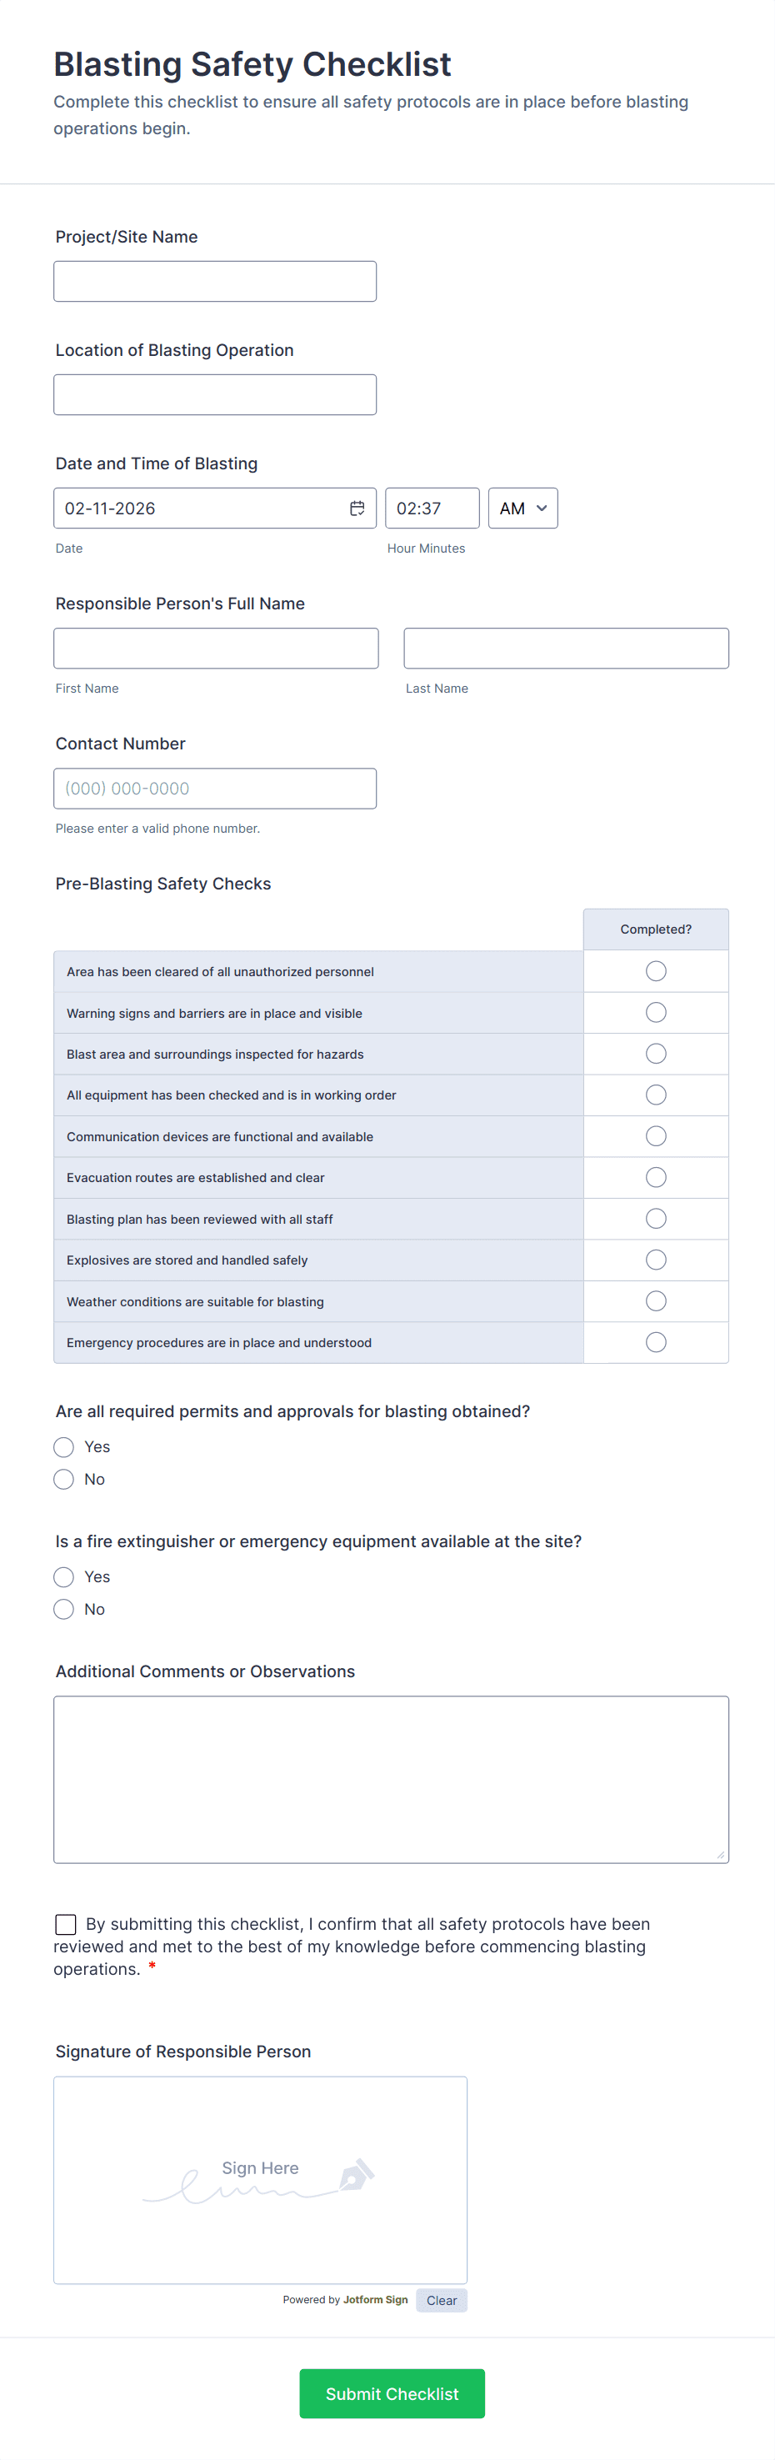Click the Hour Minutes time field
The width and height of the screenshot is (775, 2460).
pos(432,508)
